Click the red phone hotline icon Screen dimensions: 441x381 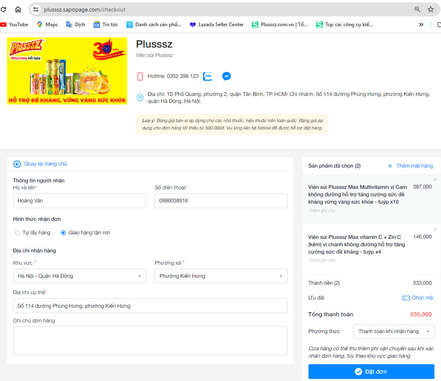(x=140, y=76)
